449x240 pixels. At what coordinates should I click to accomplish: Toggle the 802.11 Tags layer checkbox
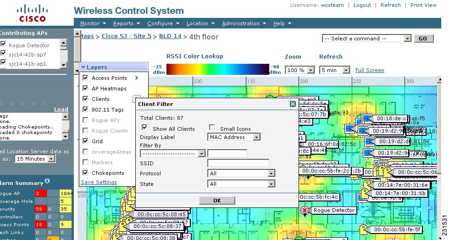(85, 109)
